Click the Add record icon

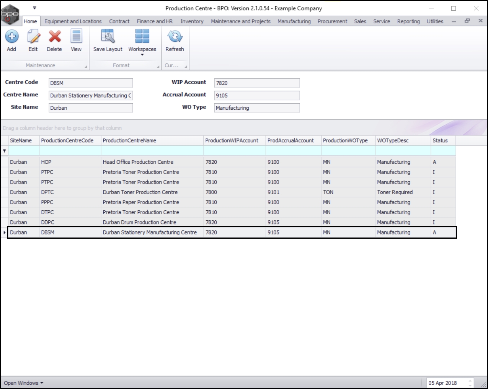pos(11,37)
